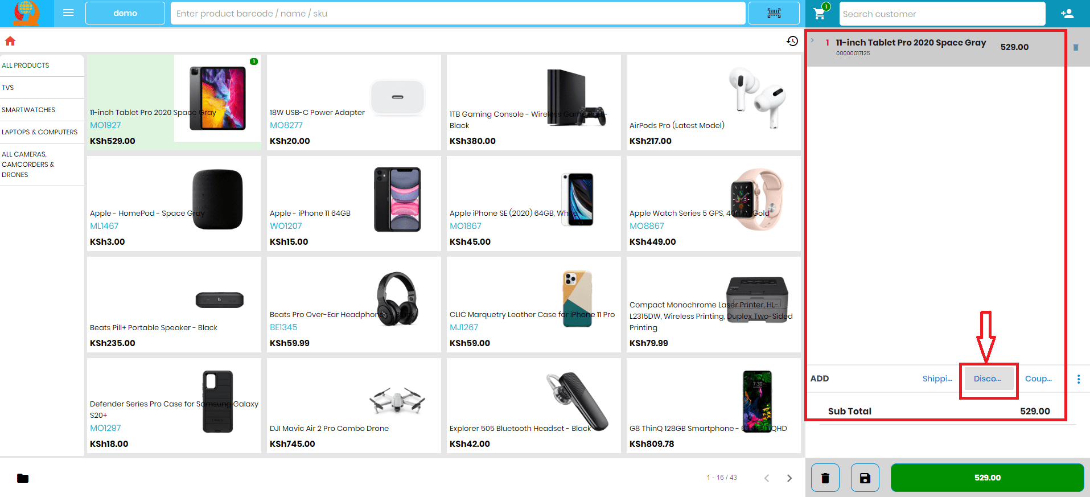Click the green 529.00 pay button
Image resolution: width=1090 pixels, height=497 pixels.
tap(987, 478)
